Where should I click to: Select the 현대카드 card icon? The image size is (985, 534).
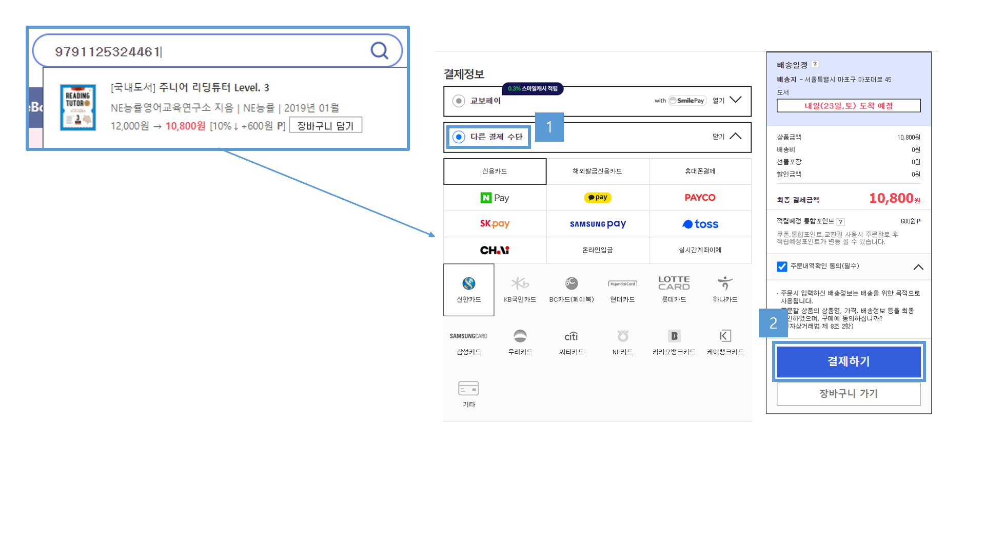(622, 283)
